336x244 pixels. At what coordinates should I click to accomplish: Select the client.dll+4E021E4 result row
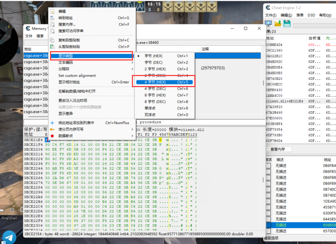301,101
